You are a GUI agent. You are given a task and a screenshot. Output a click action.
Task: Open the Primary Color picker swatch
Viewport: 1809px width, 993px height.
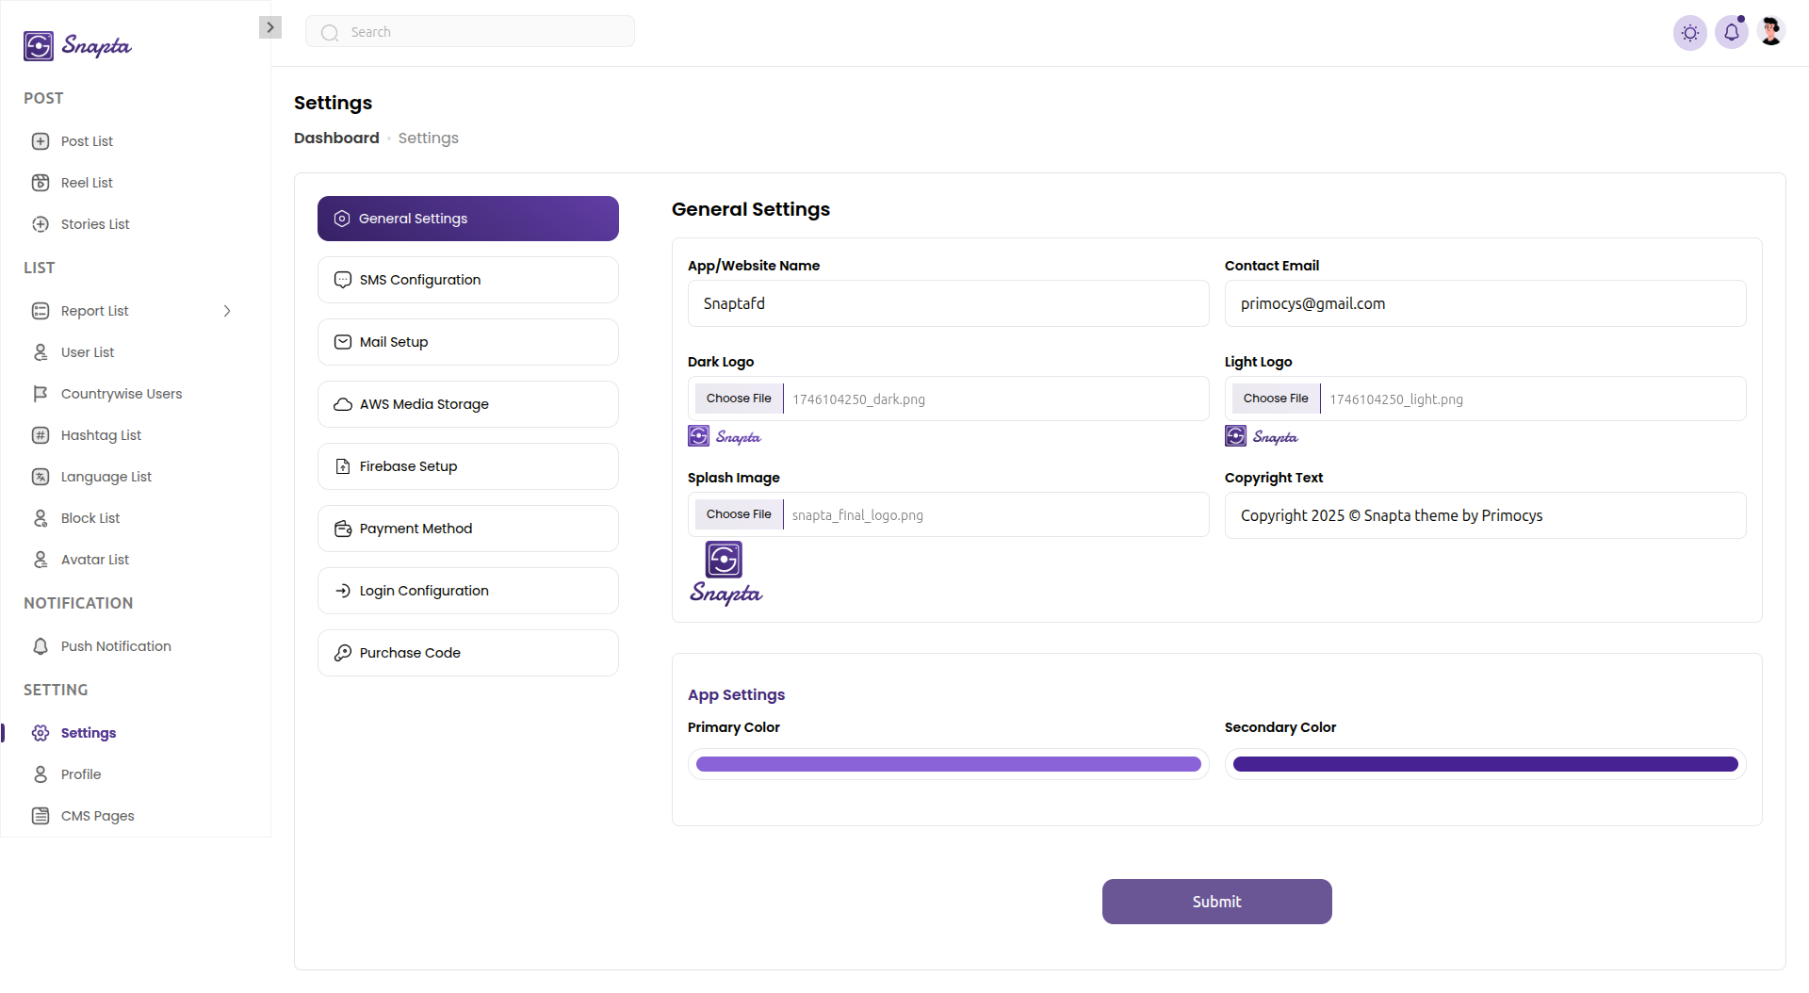point(948,764)
